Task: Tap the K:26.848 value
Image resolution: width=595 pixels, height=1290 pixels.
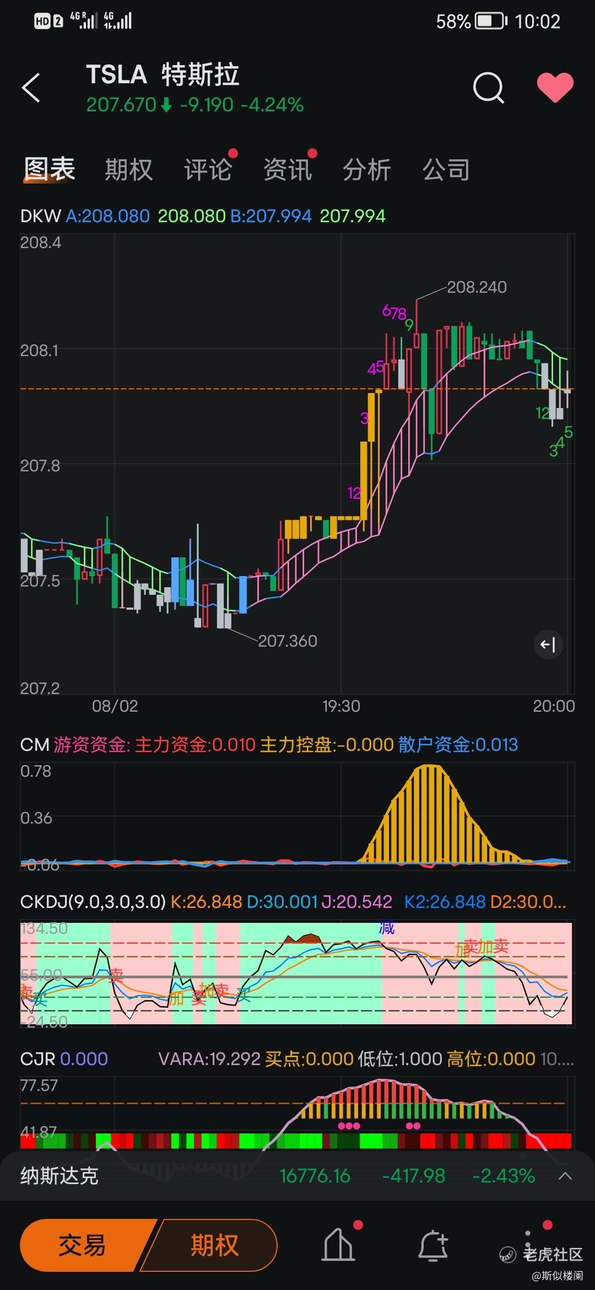Action: click(206, 902)
